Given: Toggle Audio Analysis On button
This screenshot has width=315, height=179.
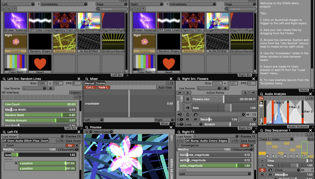Looking at the screenshot, I should [x=261, y=98].
